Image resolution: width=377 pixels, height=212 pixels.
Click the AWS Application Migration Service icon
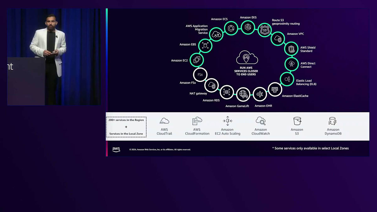click(x=216, y=35)
